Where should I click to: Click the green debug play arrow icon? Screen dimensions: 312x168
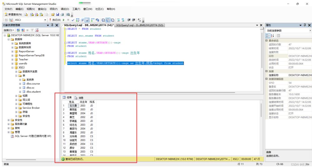click(64, 20)
